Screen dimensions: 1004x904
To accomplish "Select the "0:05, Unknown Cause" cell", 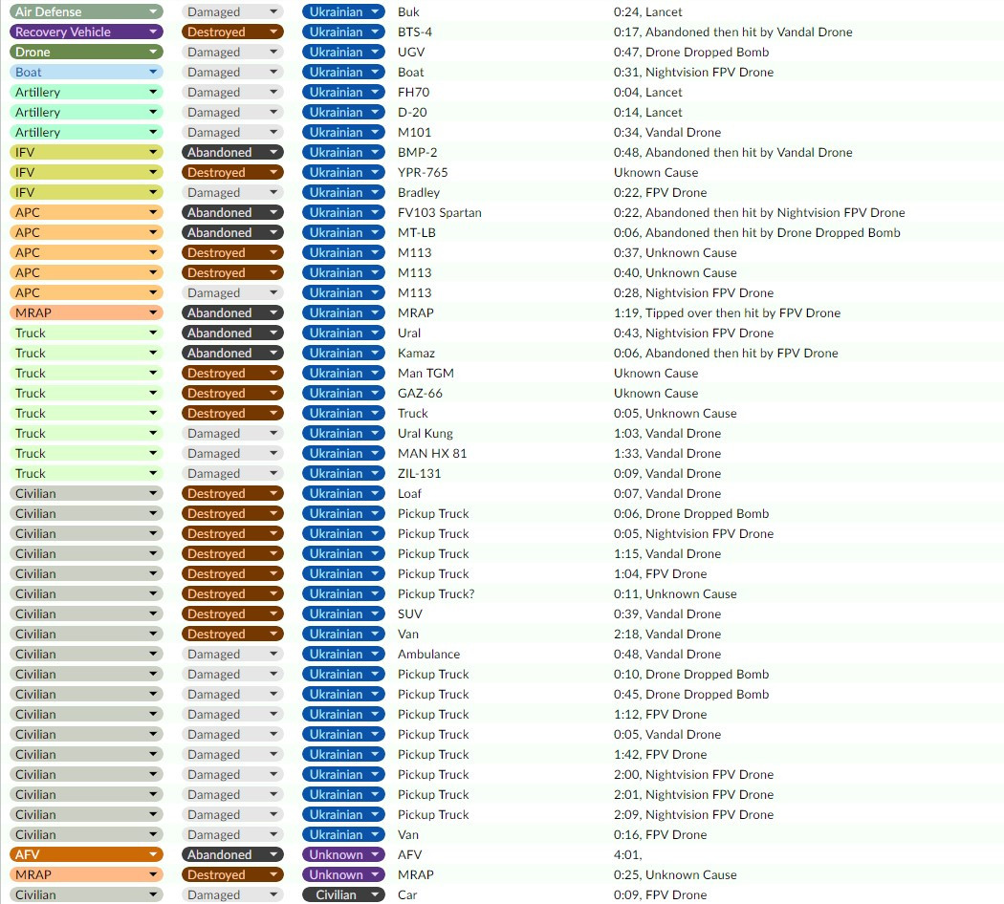I will [675, 413].
